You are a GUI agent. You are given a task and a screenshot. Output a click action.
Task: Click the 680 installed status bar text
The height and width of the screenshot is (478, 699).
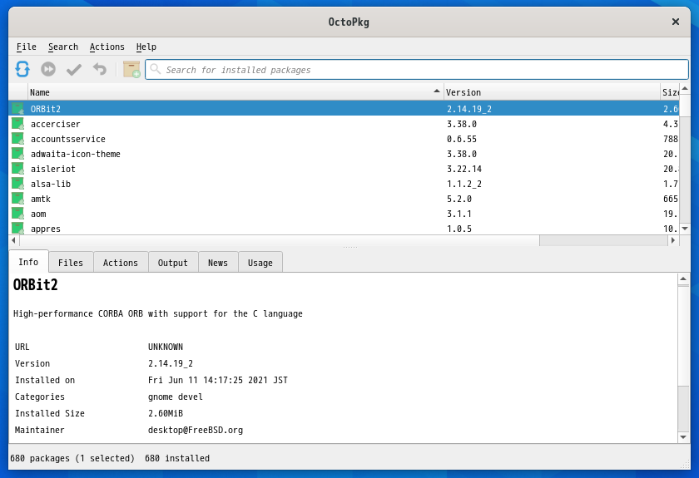pos(177,458)
